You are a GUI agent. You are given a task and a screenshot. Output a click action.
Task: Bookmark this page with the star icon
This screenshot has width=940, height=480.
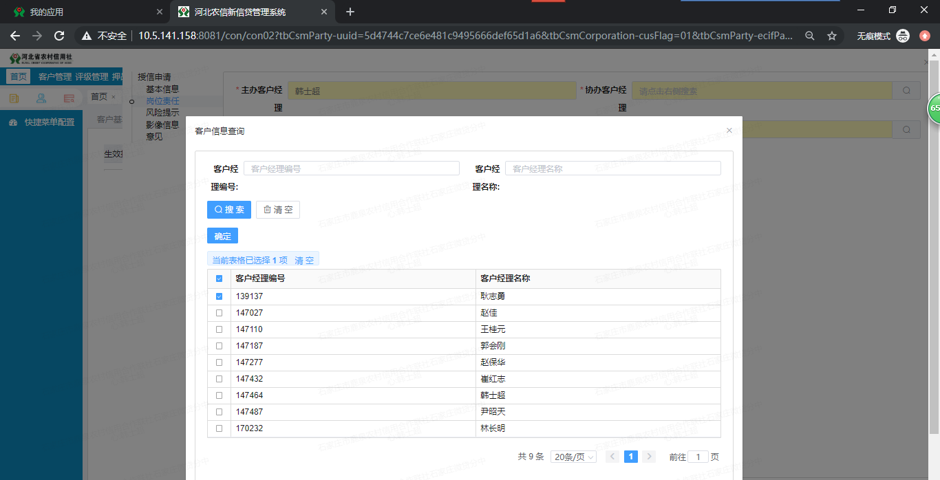(x=831, y=36)
